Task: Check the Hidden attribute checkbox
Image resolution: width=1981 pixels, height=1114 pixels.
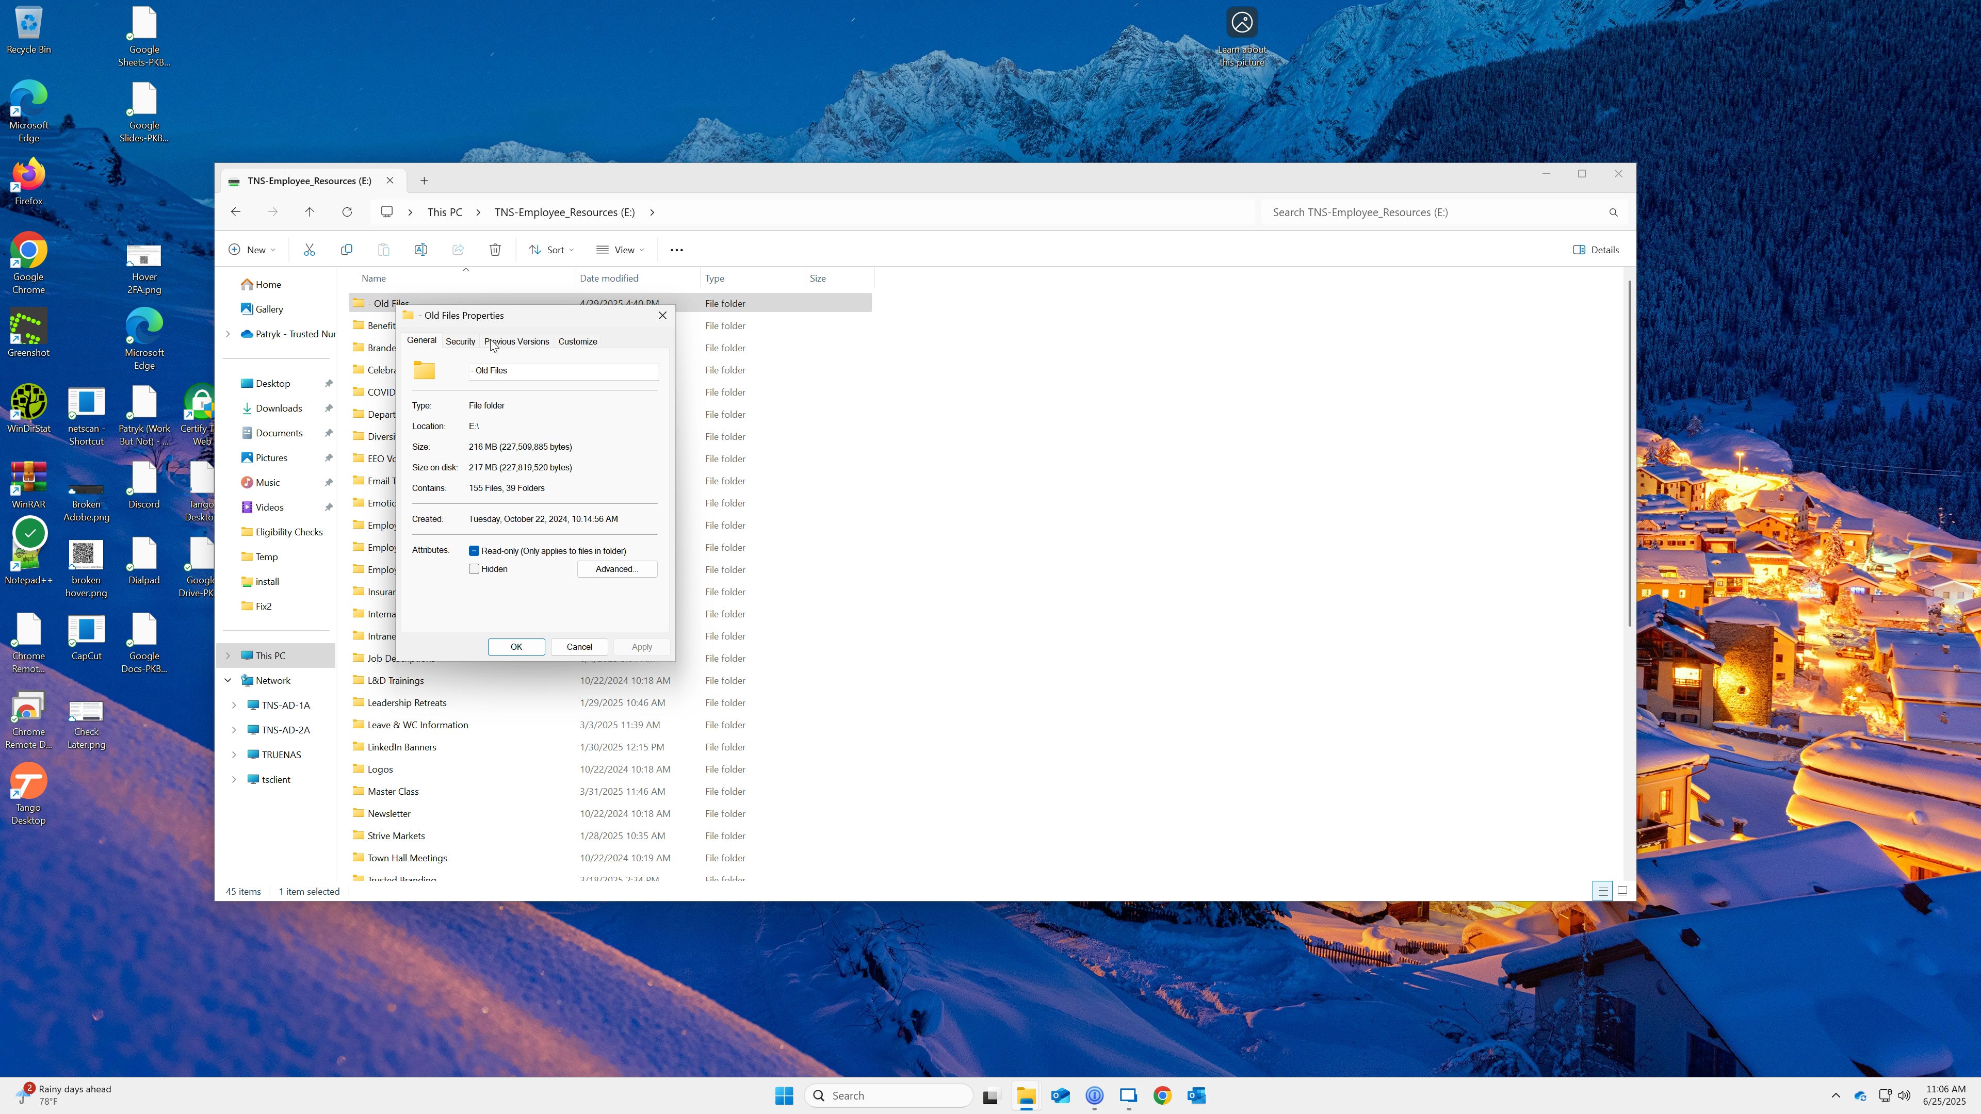Action: (x=474, y=569)
